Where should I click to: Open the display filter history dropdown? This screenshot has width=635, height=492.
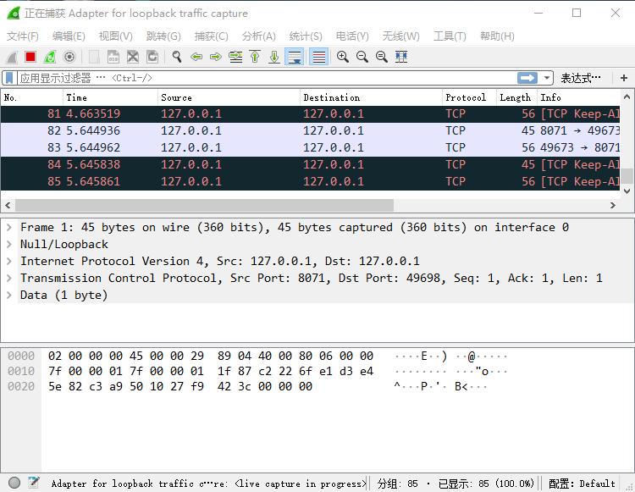point(547,78)
